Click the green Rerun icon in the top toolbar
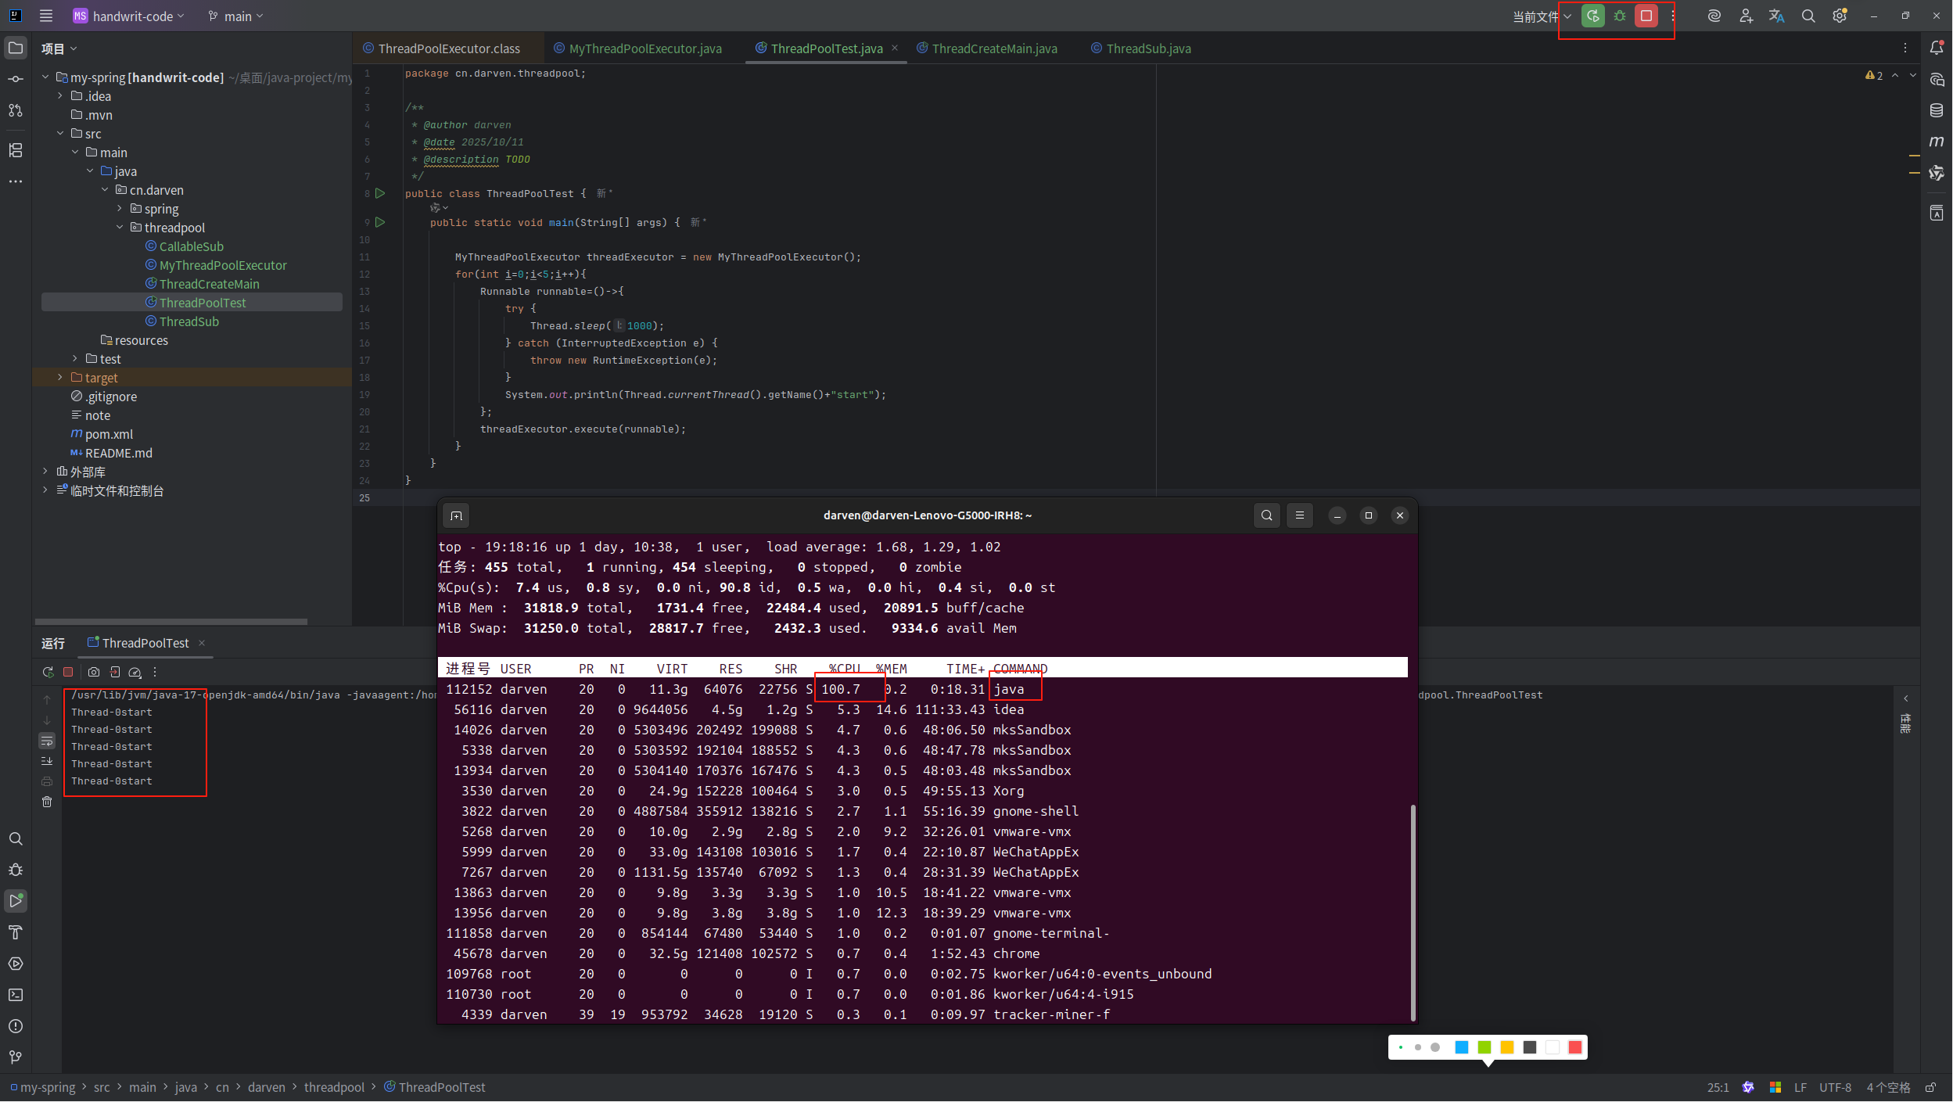Viewport: 1953px width, 1102px height. (1592, 16)
